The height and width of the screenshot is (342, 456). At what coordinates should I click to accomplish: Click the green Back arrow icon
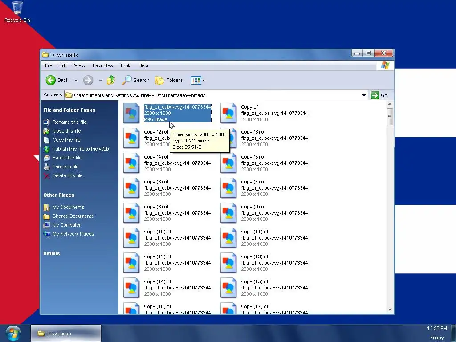point(51,80)
